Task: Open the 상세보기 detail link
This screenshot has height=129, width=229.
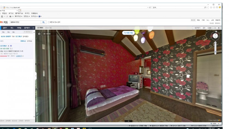Action: click(x=19, y=56)
